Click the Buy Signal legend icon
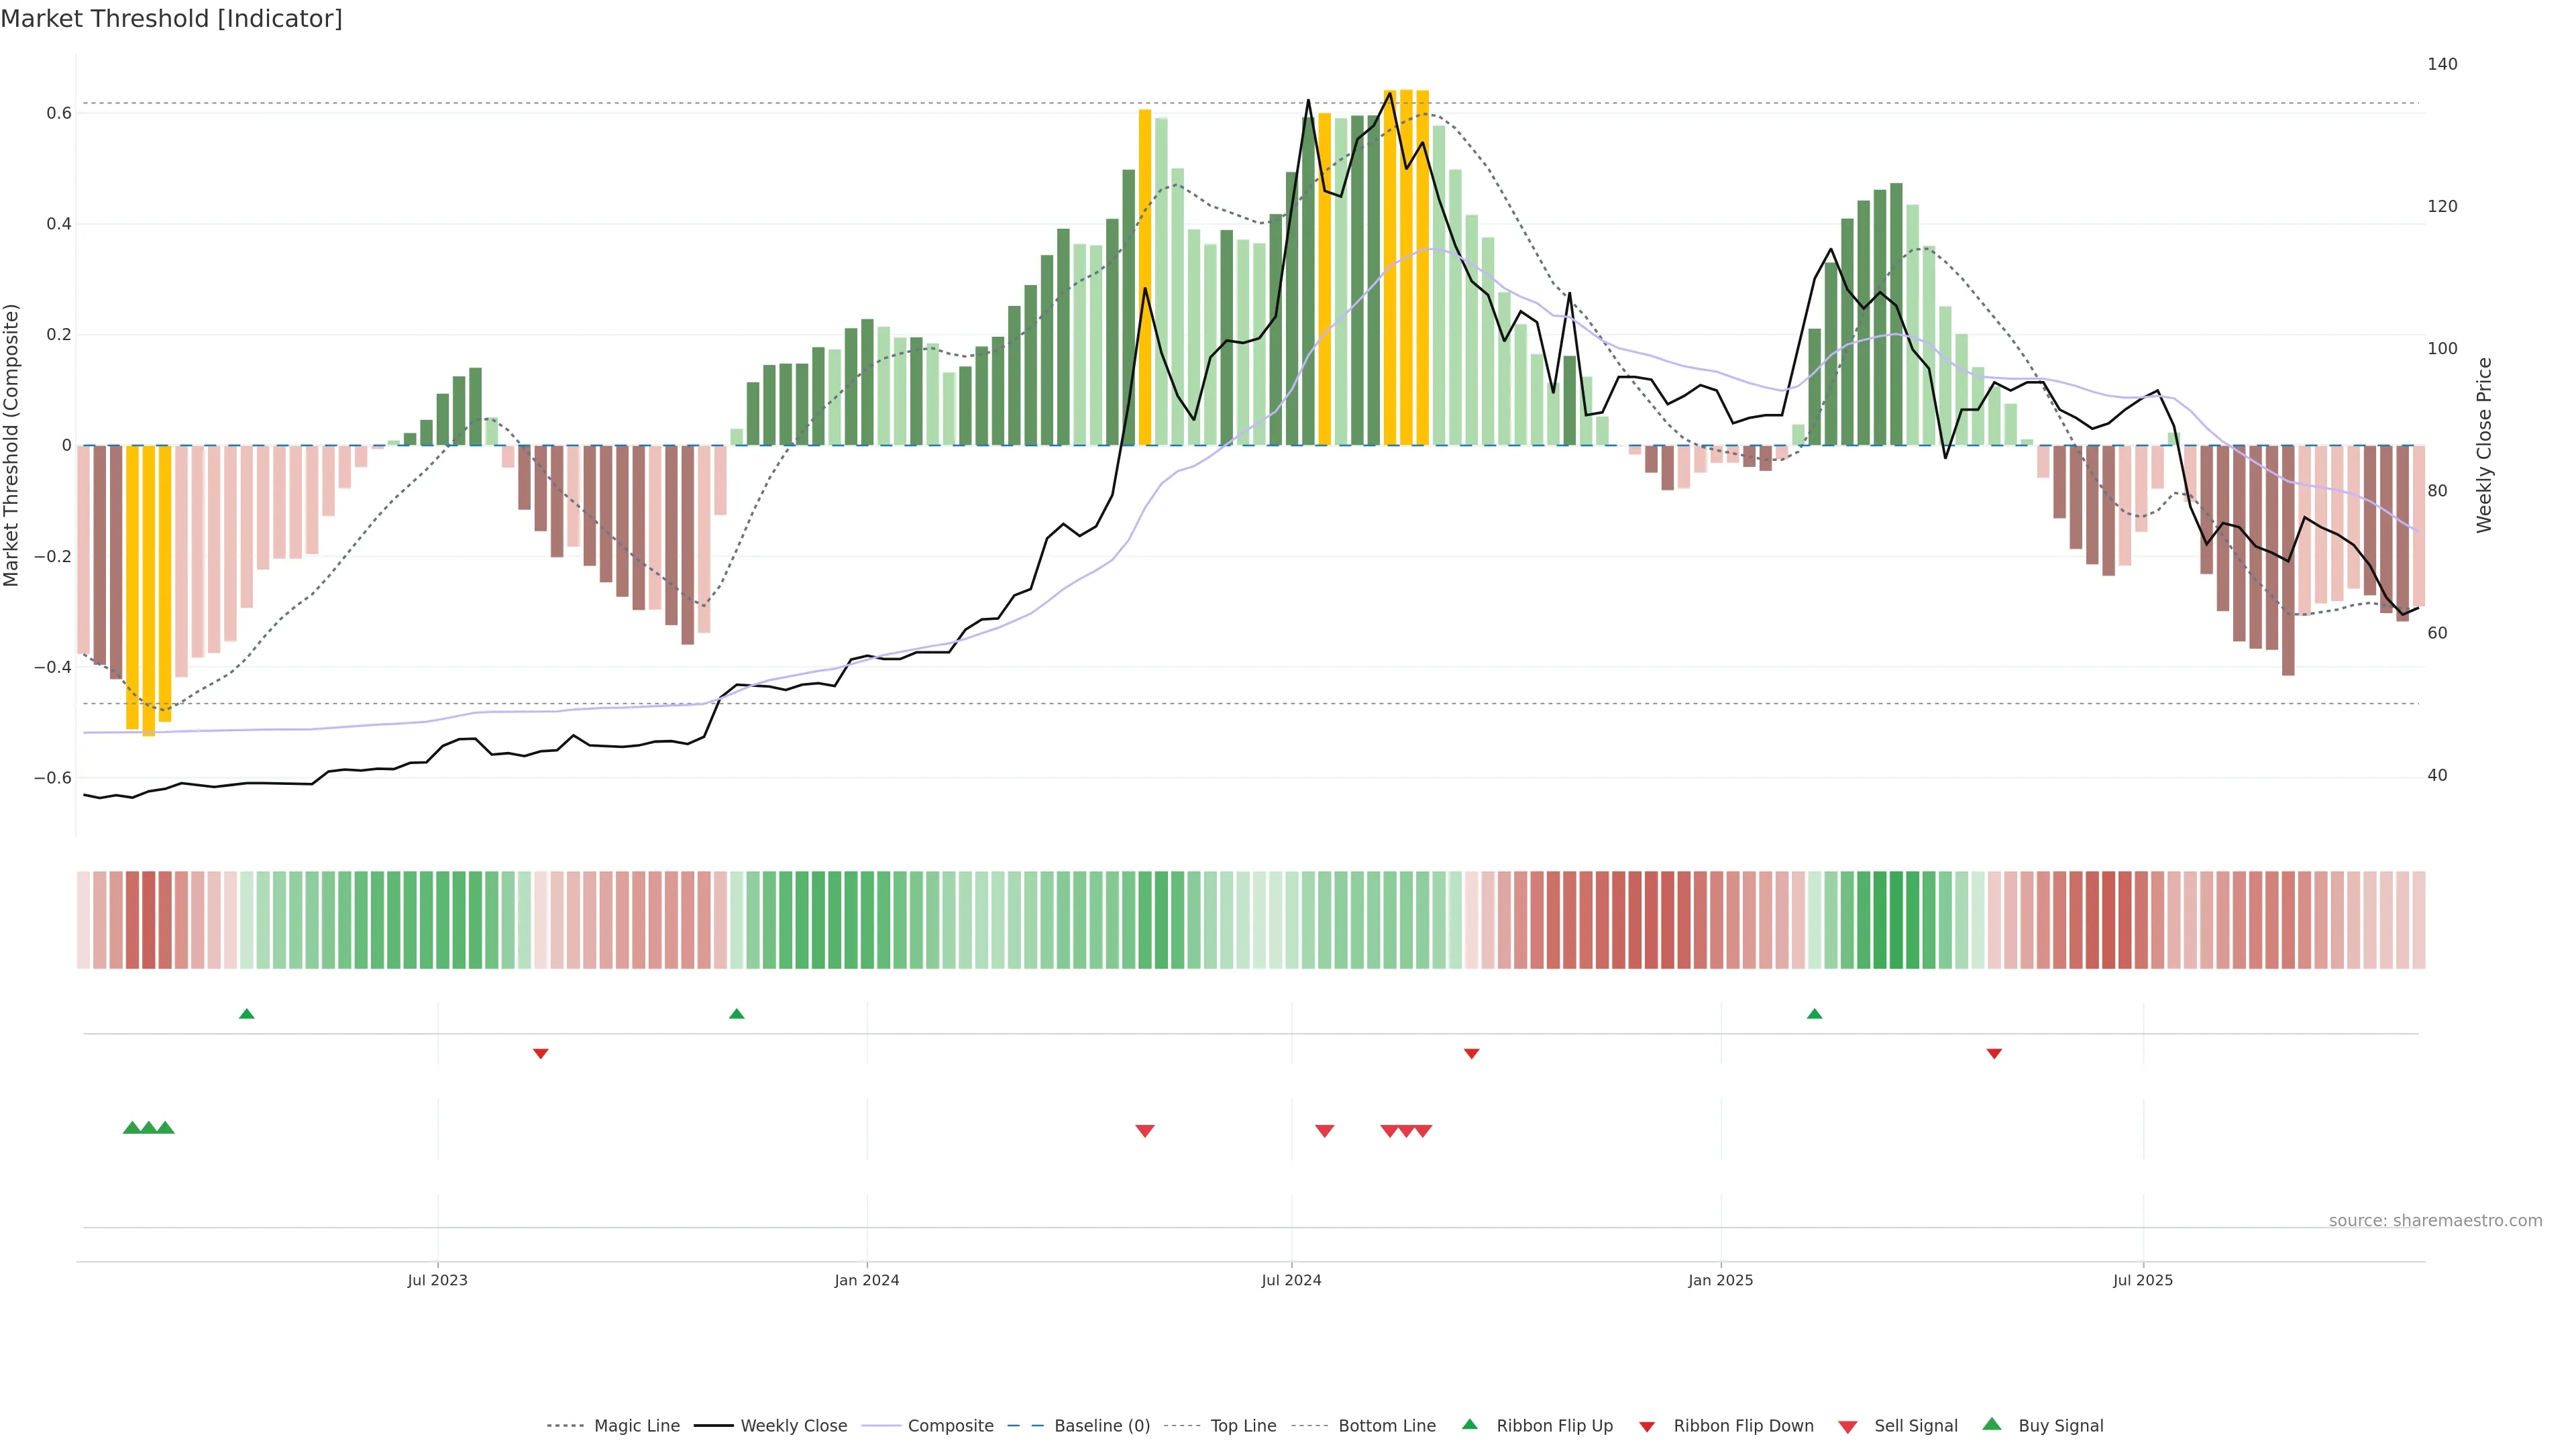The image size is (2576, 1449). (x=1991, y=1424)
